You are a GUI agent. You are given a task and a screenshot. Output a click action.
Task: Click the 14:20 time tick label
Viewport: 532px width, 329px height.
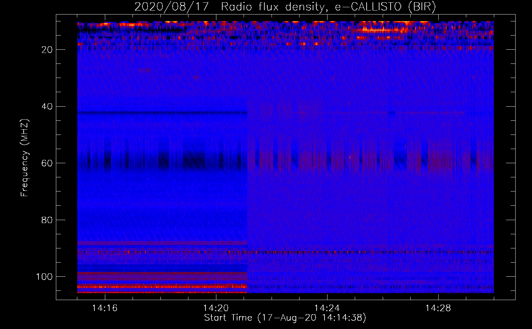tap(216, 308)
